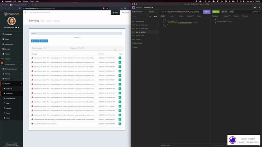Click Home breadcrumb link

click(x=42, y=21)
